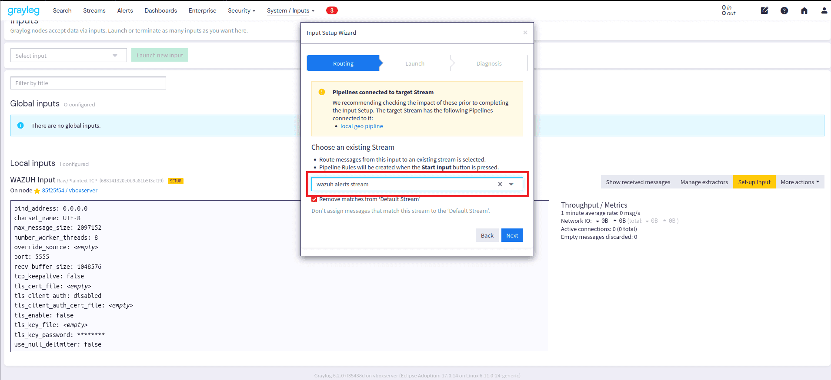The height and width of the screenshot is (380, 831).
Task: Click the Graylog logo
Action: point(23,10)
